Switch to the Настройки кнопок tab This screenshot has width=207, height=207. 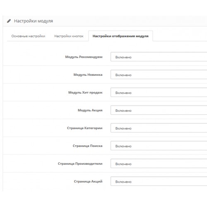pyautogui.click(x=69, y=36)
